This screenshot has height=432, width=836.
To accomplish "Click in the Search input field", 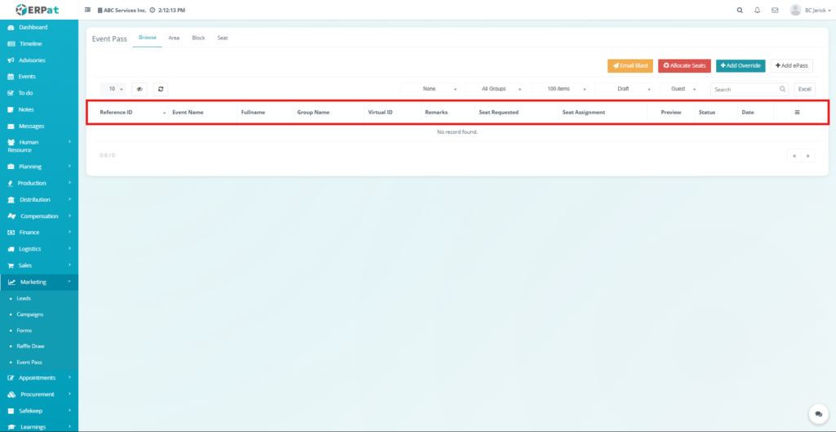I will coord(745,89).
